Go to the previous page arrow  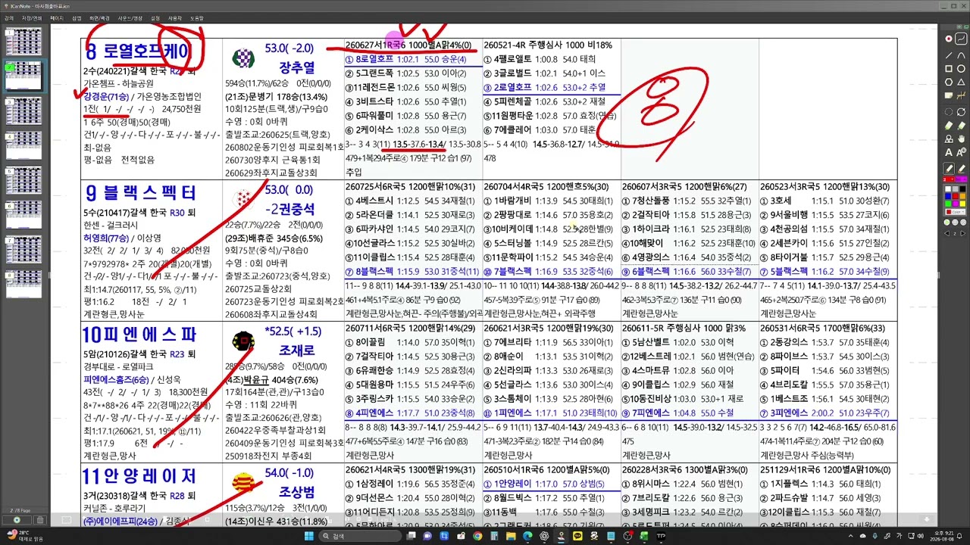point(947,233)
